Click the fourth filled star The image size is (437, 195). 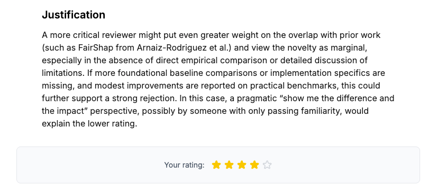[x=254, y=165]
